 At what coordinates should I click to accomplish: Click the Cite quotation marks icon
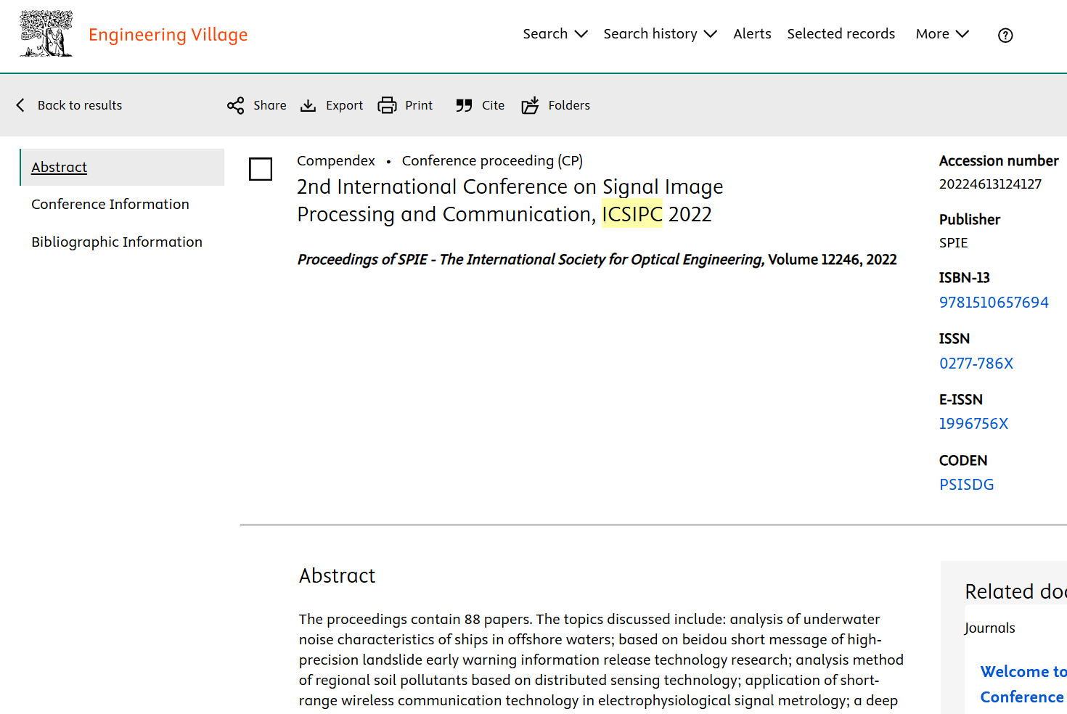coord(464,105)
